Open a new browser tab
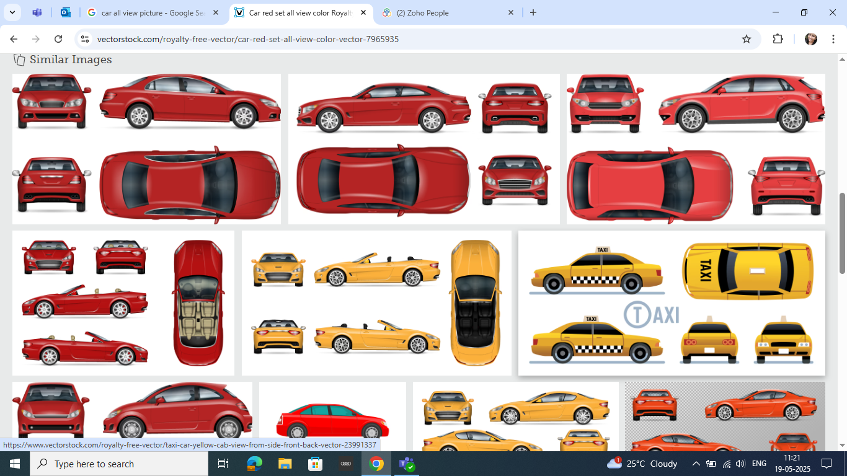 click(533, 12)
